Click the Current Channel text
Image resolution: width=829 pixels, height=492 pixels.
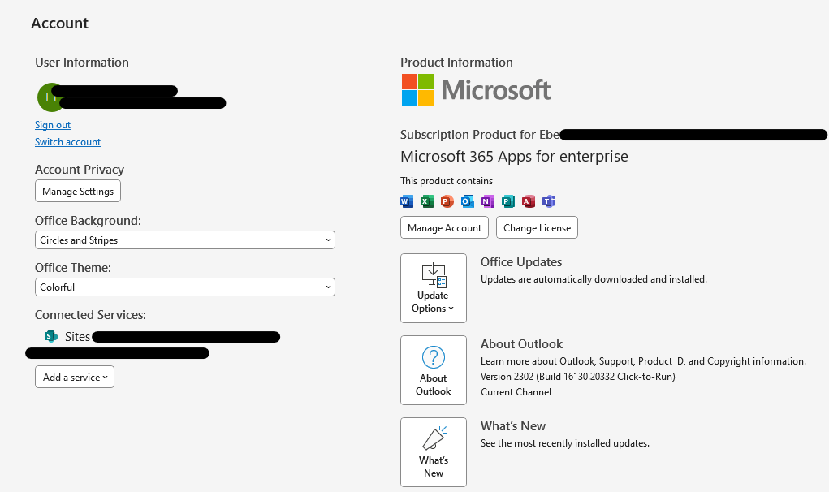(516, 392)
